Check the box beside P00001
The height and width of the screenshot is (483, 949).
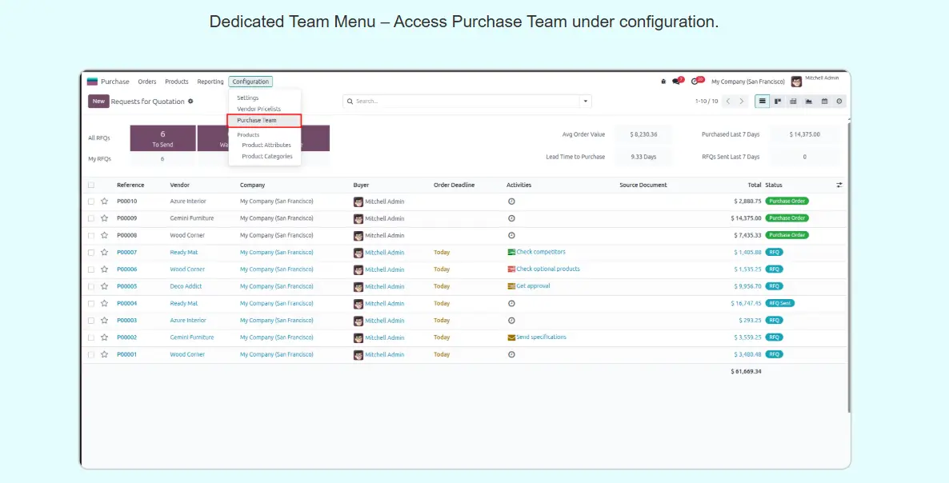point(91,355)
